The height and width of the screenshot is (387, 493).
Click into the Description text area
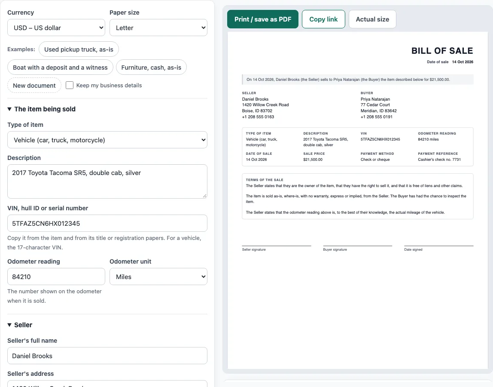pyautogui.click(x=107, y=181)
